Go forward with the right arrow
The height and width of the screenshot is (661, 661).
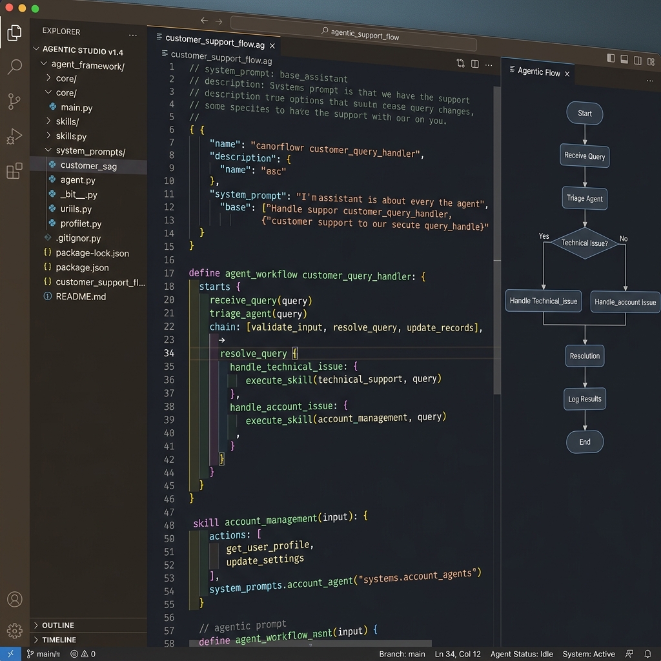pos(219,21)
